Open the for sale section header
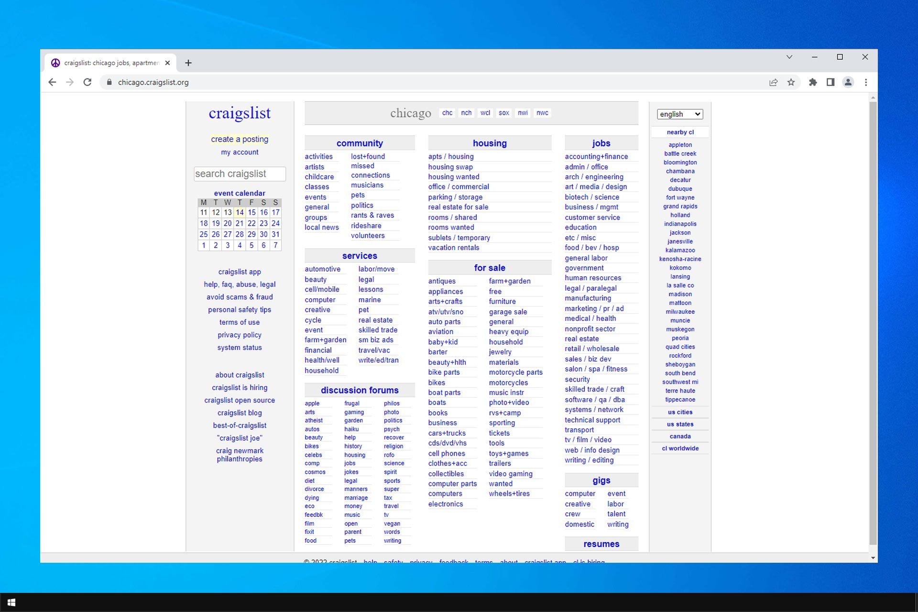 (x=490, y=268)
